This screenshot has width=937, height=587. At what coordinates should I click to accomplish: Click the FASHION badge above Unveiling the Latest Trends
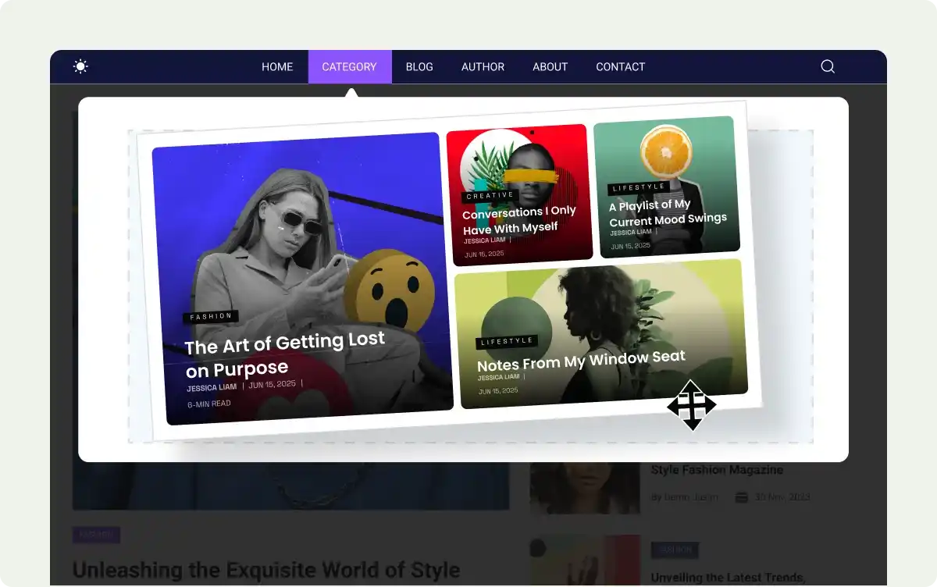pyautogui.click(x=675, y=550)
